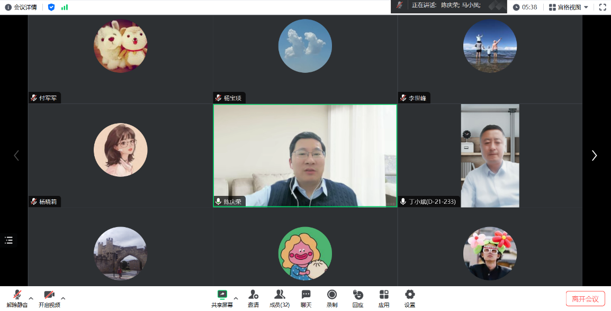The width and height of the screenshot is (611, 311).
Task: Unmute the microphone via 解除静音
Action: [17, 298]
